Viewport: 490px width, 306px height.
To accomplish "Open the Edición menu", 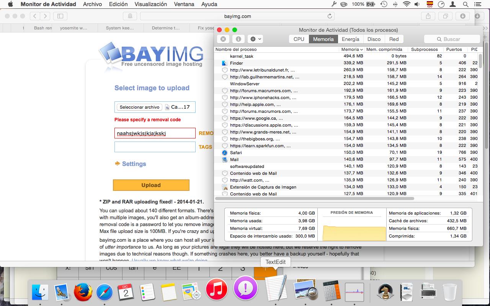I will [x=118, y=4].
